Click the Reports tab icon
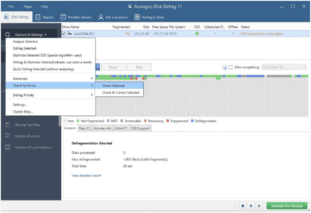 [x=38, y=17]
